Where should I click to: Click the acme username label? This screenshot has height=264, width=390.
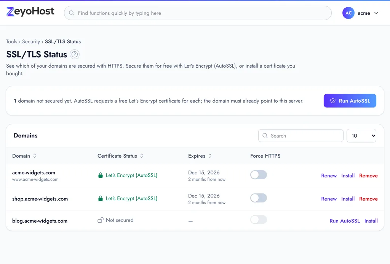pyautogui.click(x=364, y=13)
